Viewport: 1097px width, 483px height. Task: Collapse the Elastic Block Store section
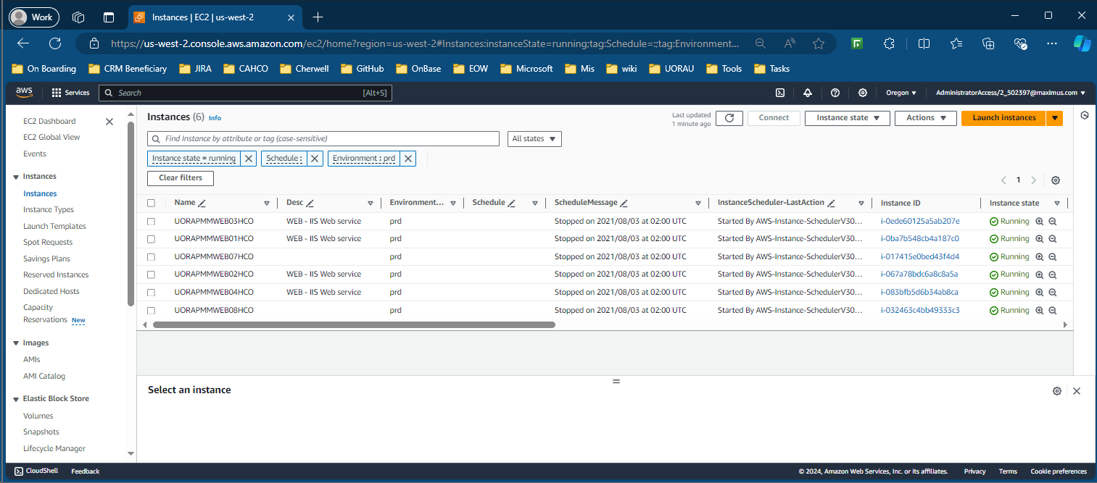[16, 399]
